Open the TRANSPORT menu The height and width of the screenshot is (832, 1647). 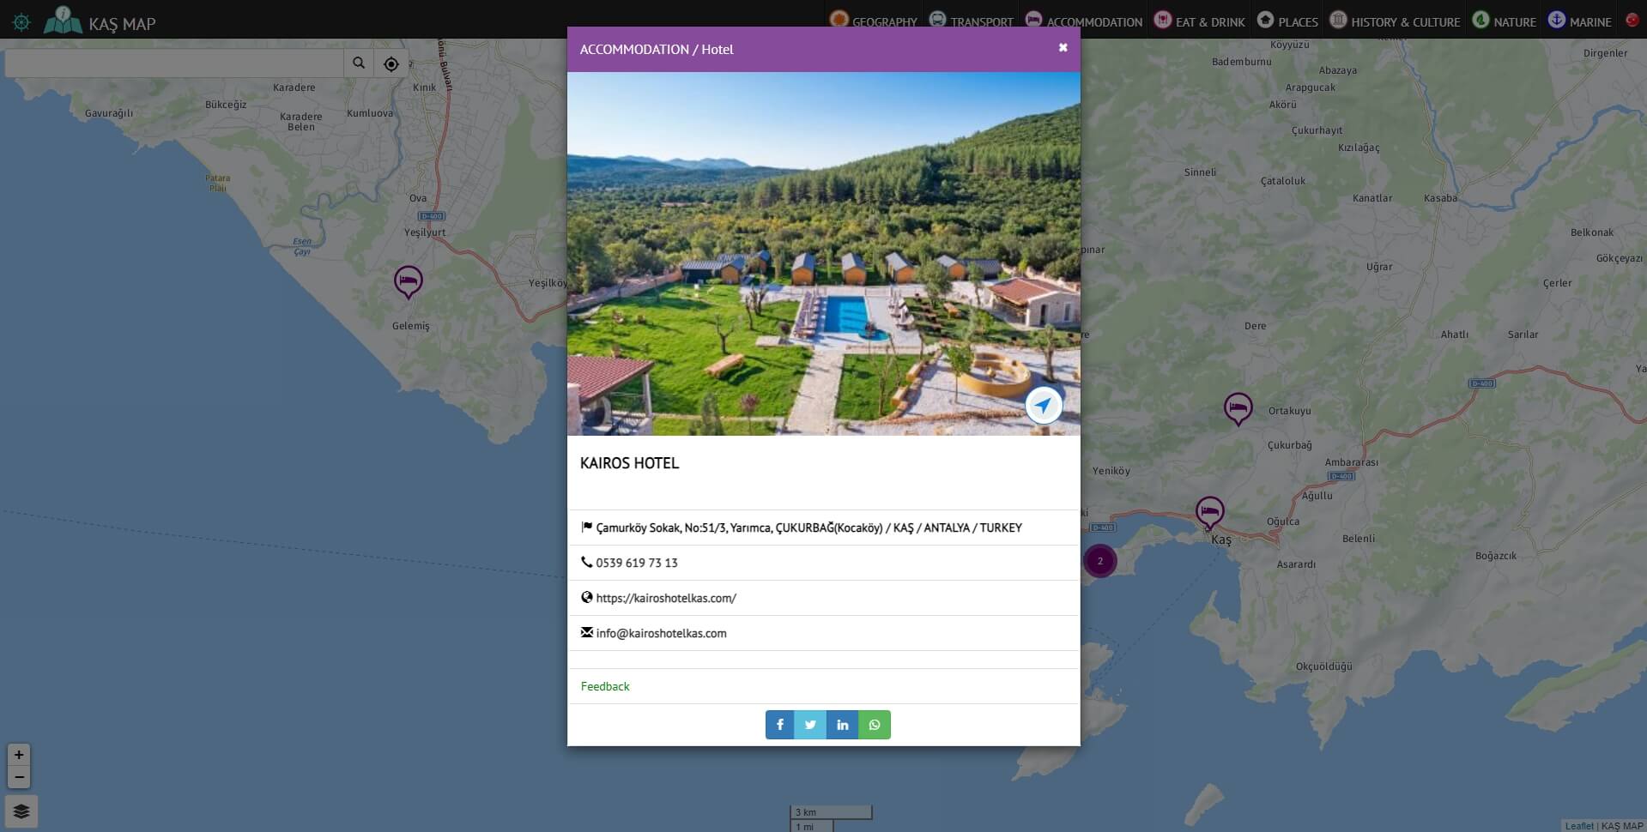972,21
